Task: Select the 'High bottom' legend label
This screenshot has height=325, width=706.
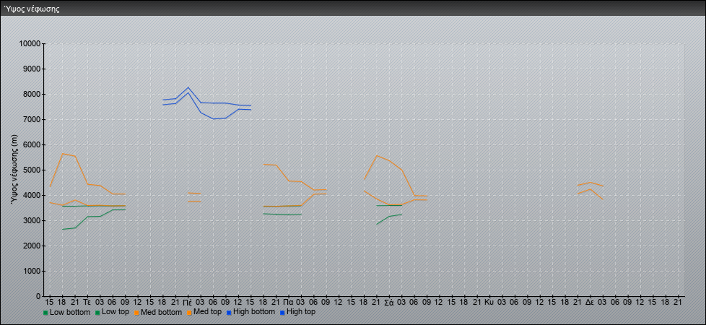Action: [253, 312]
